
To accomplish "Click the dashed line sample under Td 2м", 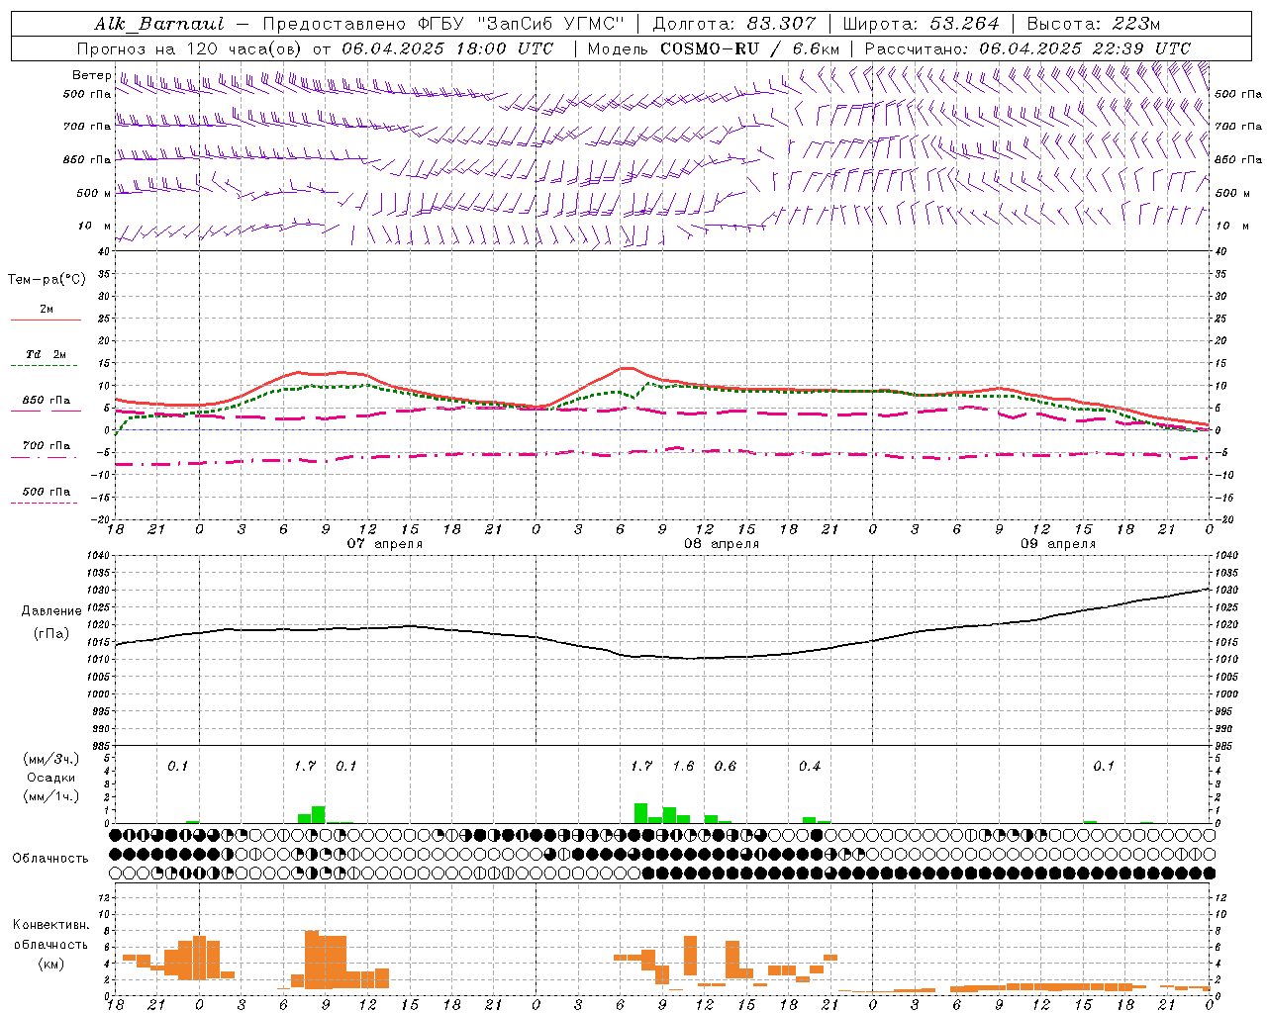I will tap(46, 366).
